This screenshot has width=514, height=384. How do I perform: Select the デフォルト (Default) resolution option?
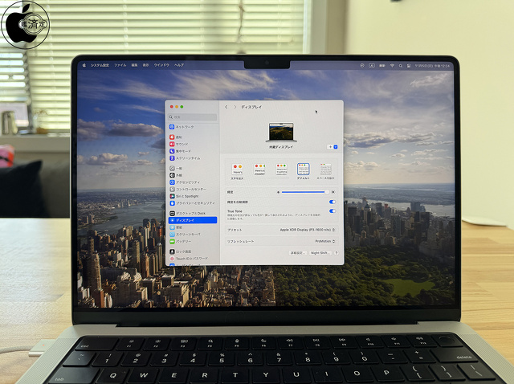pyautogui.click(x=304, y=169)
